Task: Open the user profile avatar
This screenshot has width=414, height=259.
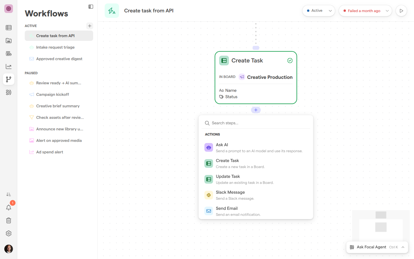Action: (x=9, y=249)
